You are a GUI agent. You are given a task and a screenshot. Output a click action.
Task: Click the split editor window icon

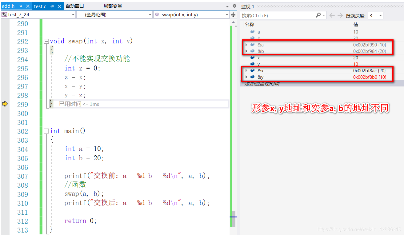coord(233,14)
